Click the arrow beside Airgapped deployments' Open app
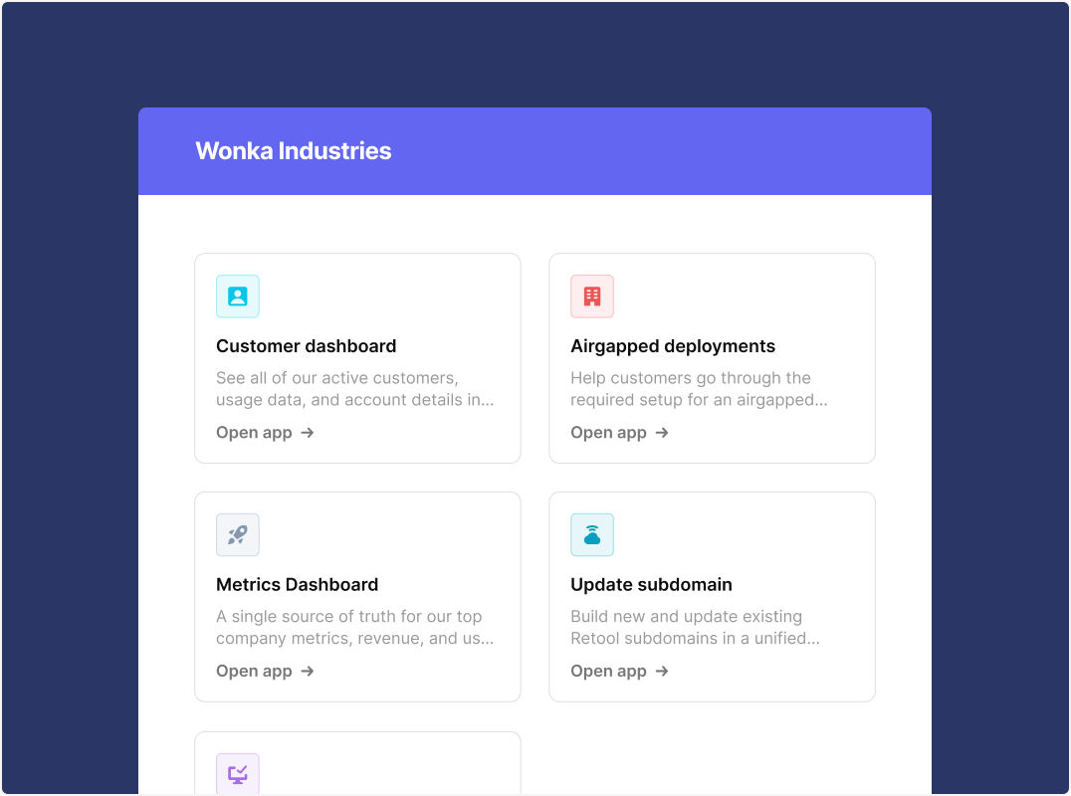Viewport: 1071px width, 796px height. click(x=662, y=433)
